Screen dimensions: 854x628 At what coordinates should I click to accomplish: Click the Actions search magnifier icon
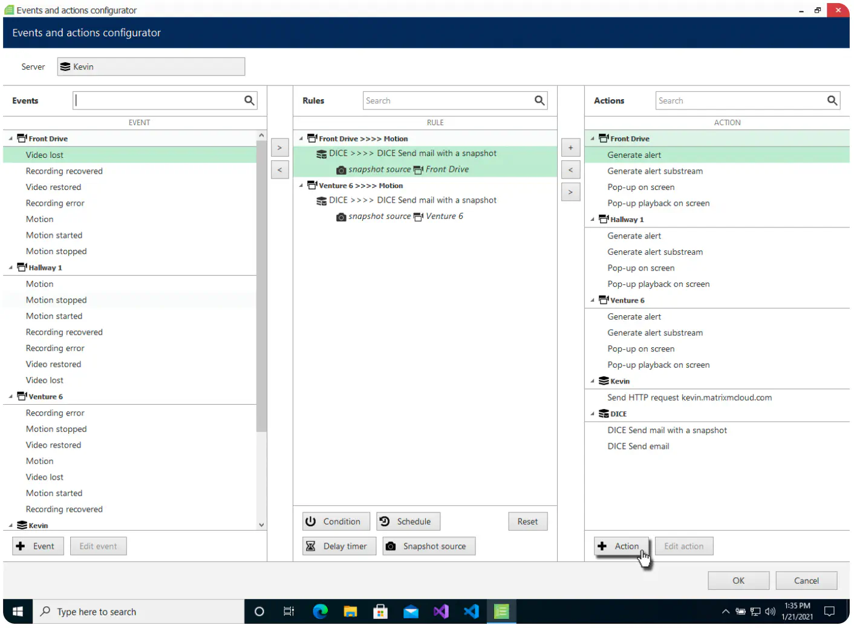tap(832, 100)
